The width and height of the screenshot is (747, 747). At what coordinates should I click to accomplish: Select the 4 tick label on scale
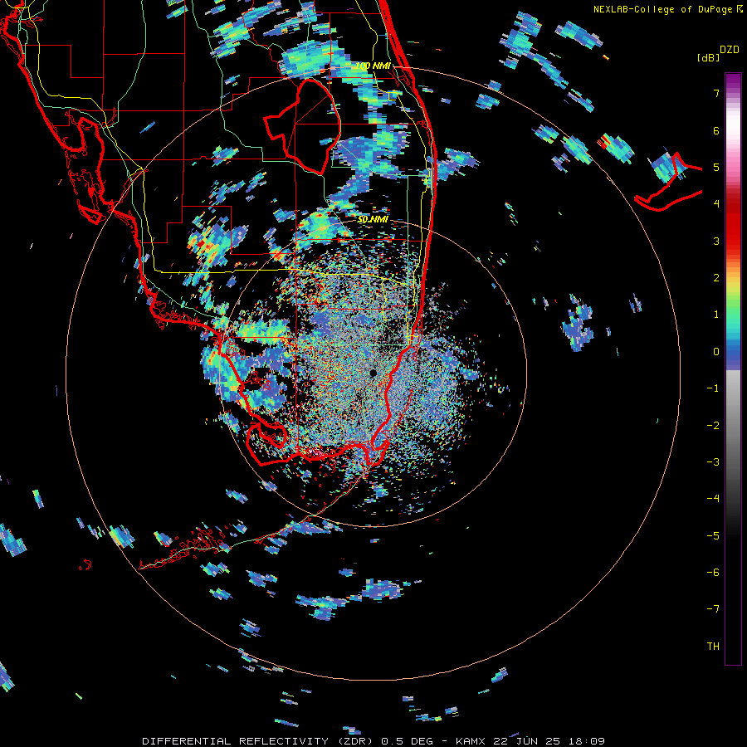click(716, 204)
